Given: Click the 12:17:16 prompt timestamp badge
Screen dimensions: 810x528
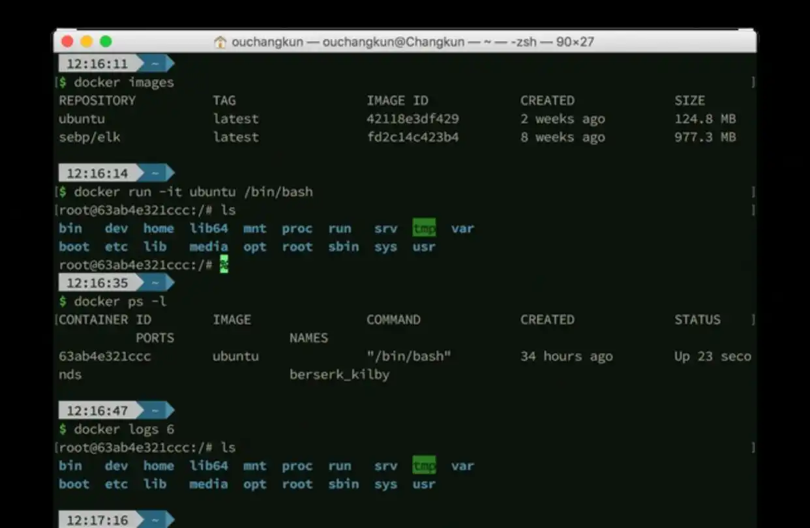Looking at the screenshot, I should click(97, 520).
